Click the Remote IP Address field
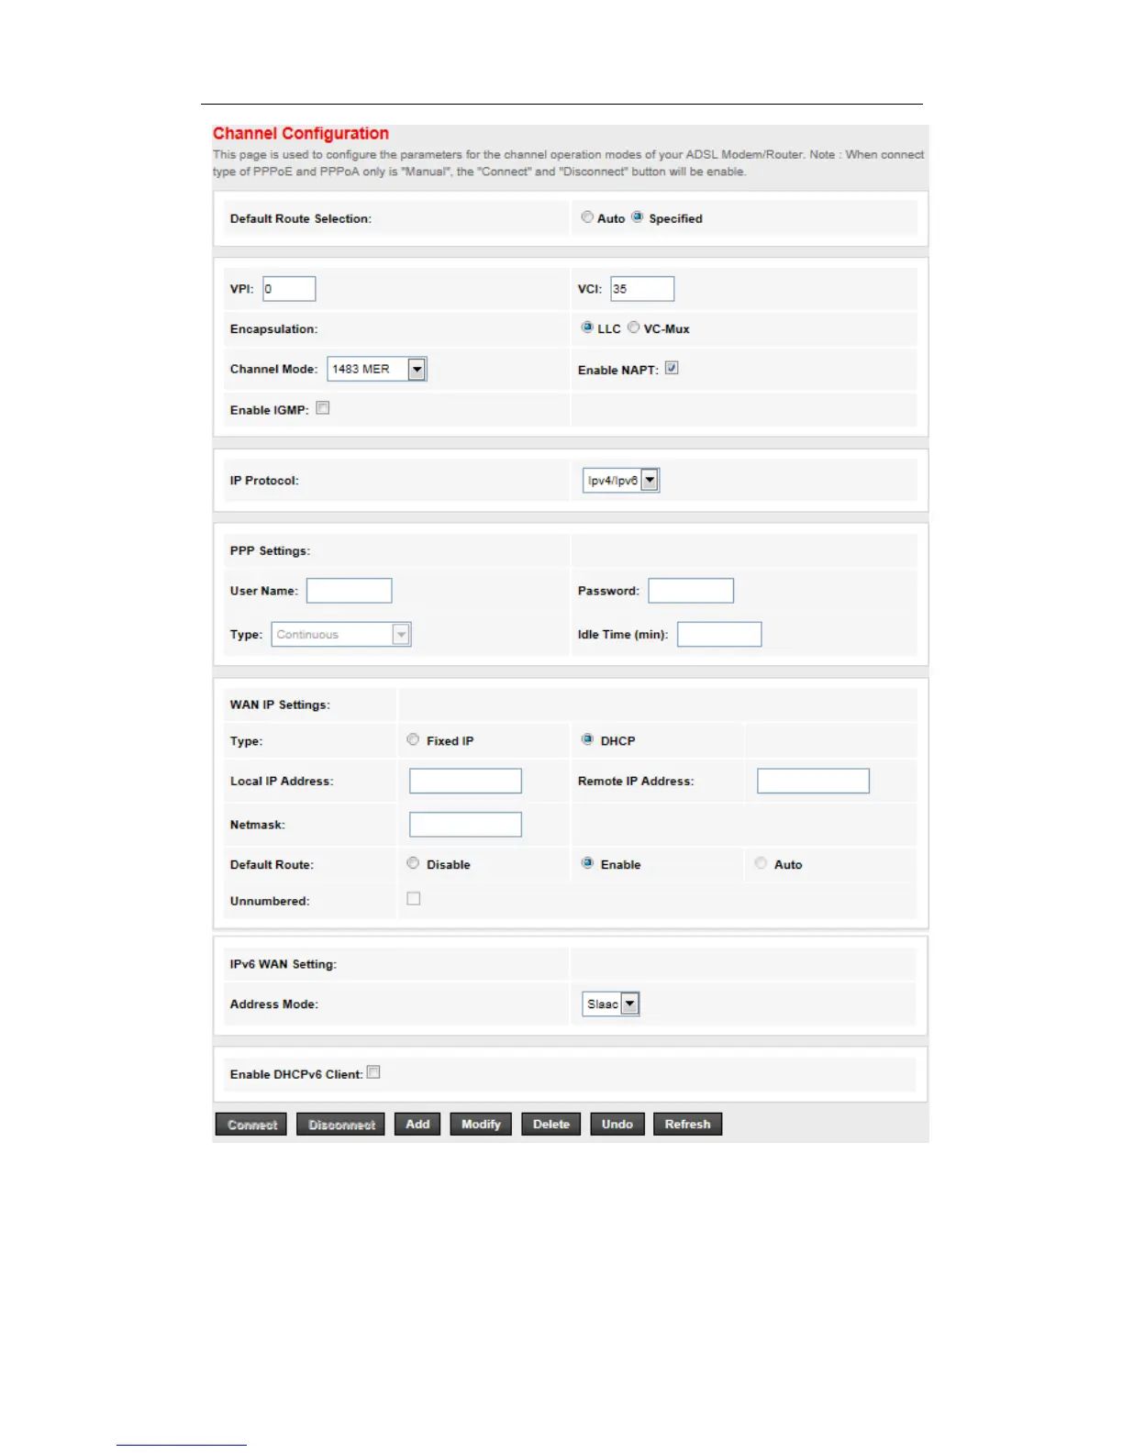The width and height of the screenshot is (1123, 1453). [813, 781]
